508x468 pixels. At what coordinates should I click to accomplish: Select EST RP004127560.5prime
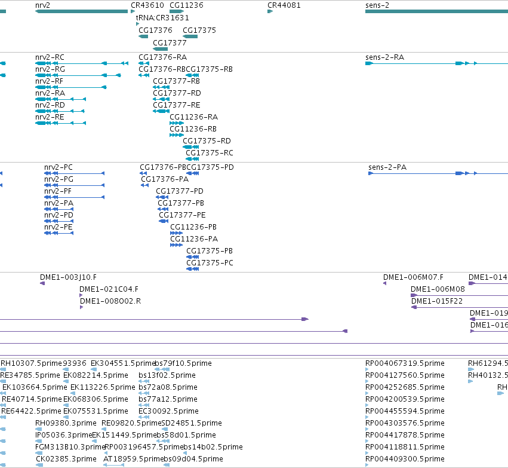405,375
